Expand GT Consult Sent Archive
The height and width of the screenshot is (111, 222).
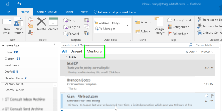(x=3, y=109)
